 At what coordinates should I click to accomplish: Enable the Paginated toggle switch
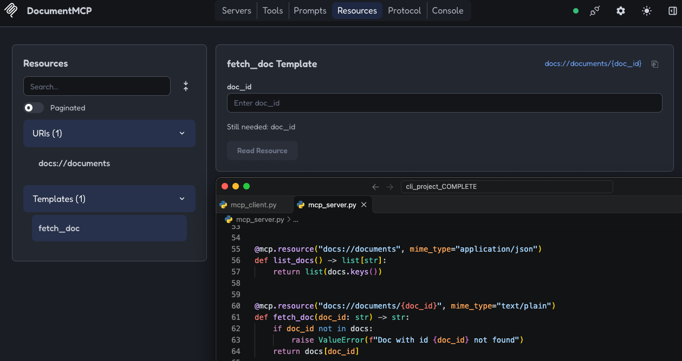pos(34,108)
